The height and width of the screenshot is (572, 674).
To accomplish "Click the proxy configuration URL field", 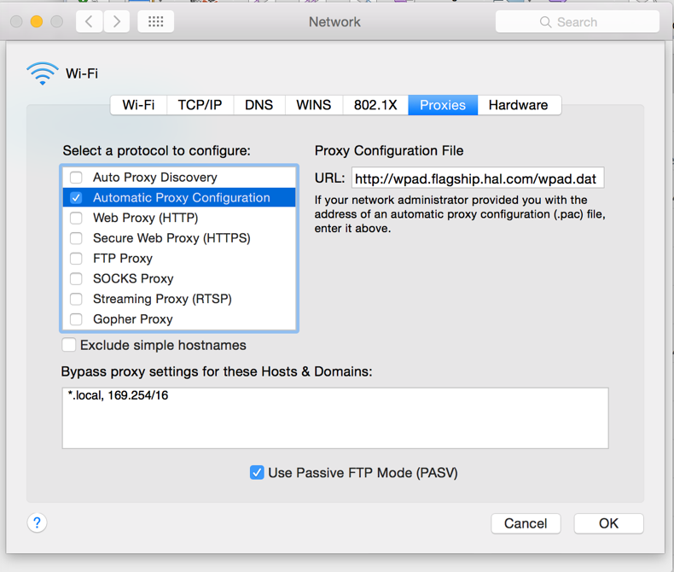I will pos(477,178).
